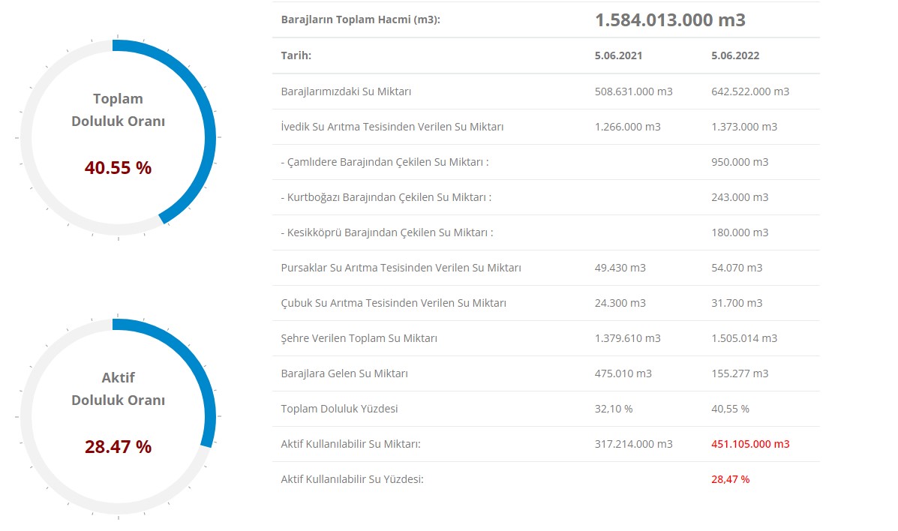Viewport: 898px width, 531px height.
Task: Select the Çubuk 31.700 m3 value
Action: point(737,303)
